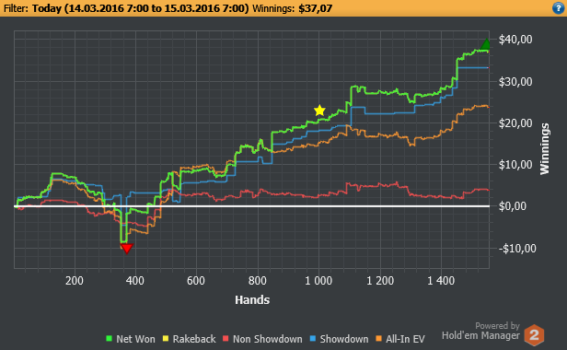Click the Hold'em Manager 2 logo icon
The height and width of the screenshot is (350, 567).
click(534, 335)
